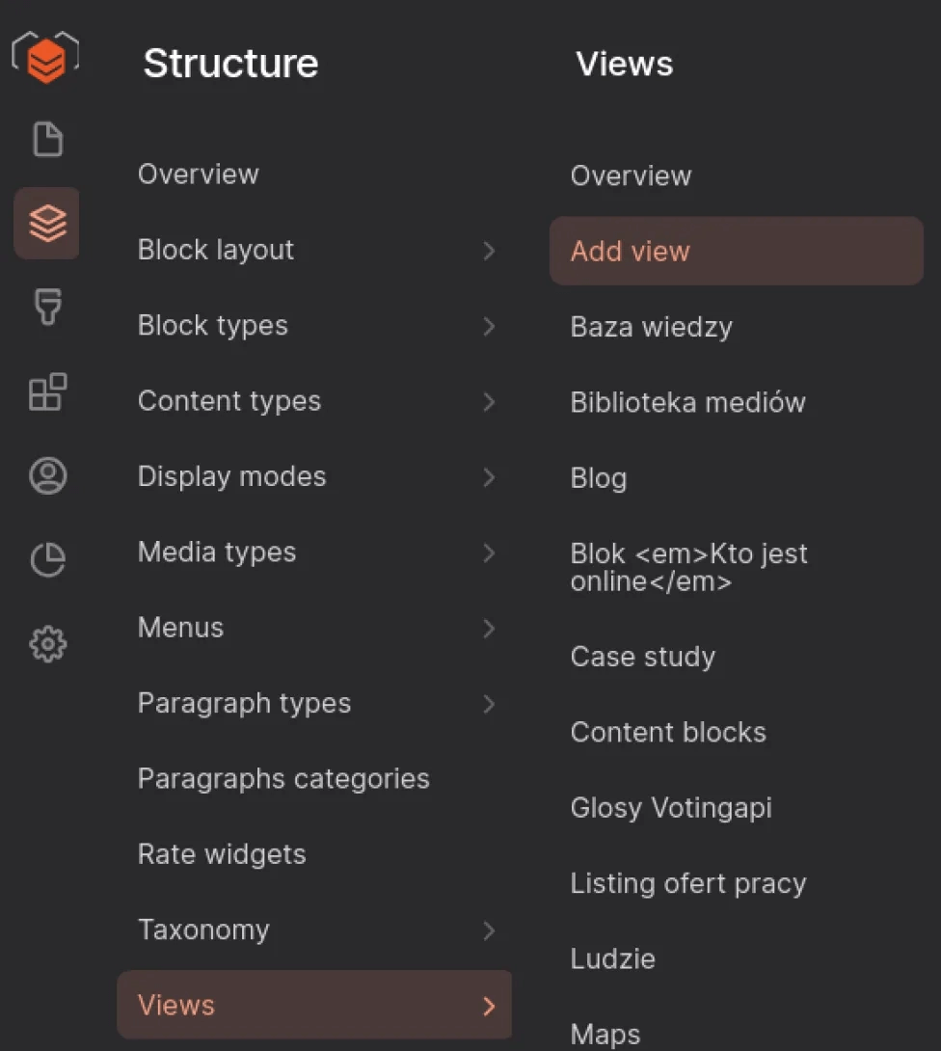This screenshot has height=1051, width=941.
Task: Click the Structure Overview item
Action: coord(198,175)
